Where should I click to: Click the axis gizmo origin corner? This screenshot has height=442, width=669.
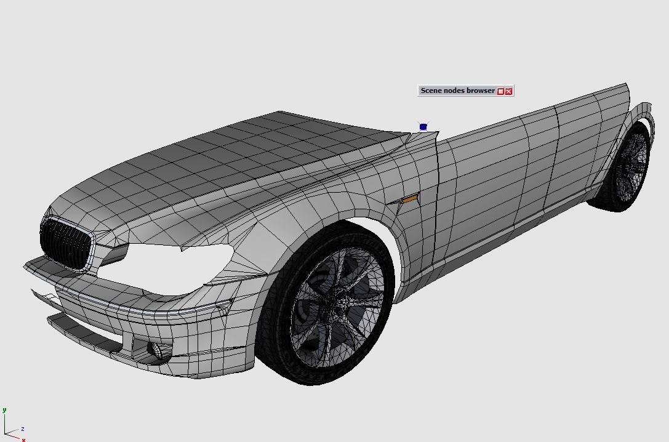(x=6, y=433)
